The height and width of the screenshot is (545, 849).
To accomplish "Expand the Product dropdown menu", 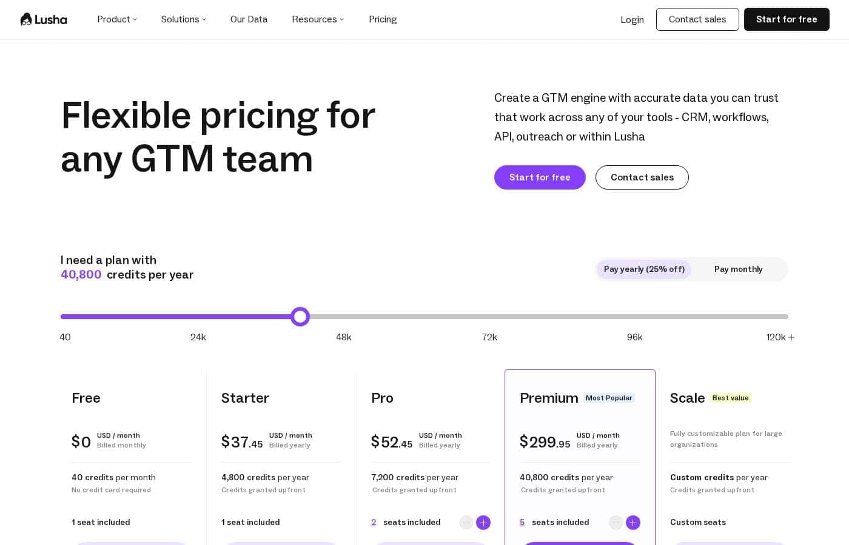I will [x=117, y=19].
